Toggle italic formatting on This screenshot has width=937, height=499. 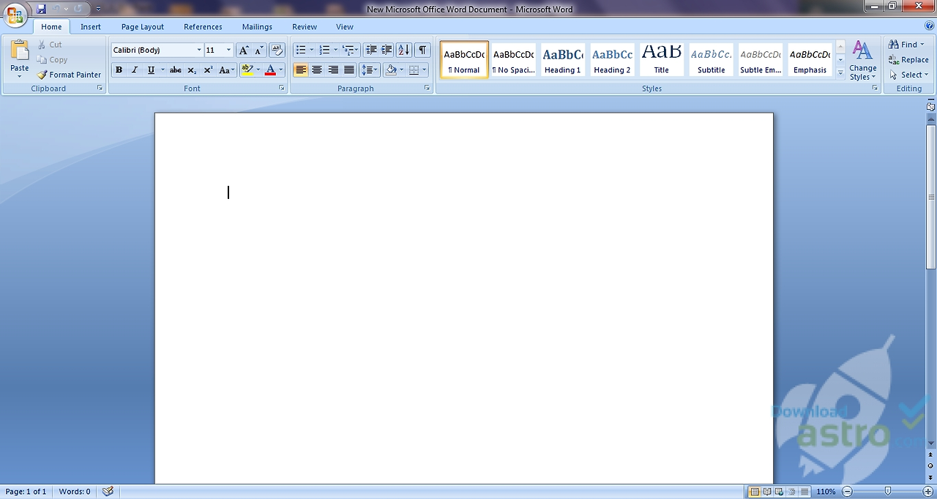pyautogui.click(x=135, y=70)
